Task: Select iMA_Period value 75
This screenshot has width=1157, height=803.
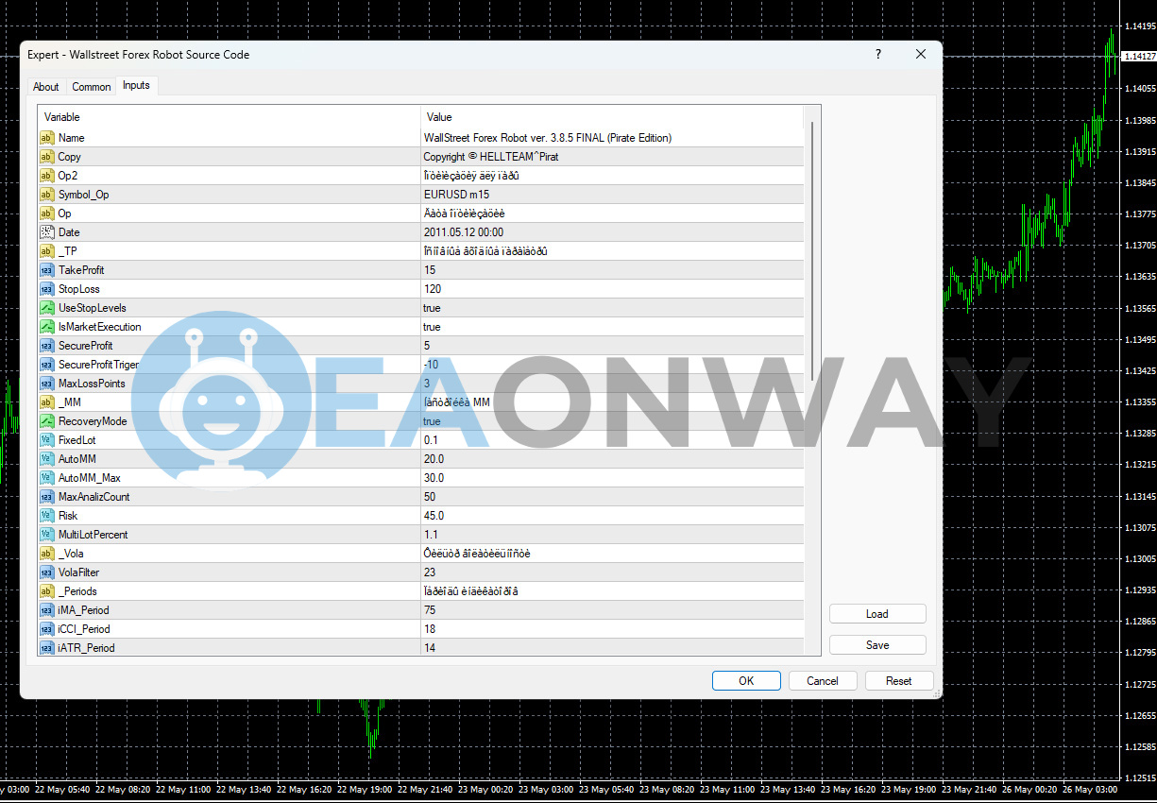Action: [x=431, y=610]
